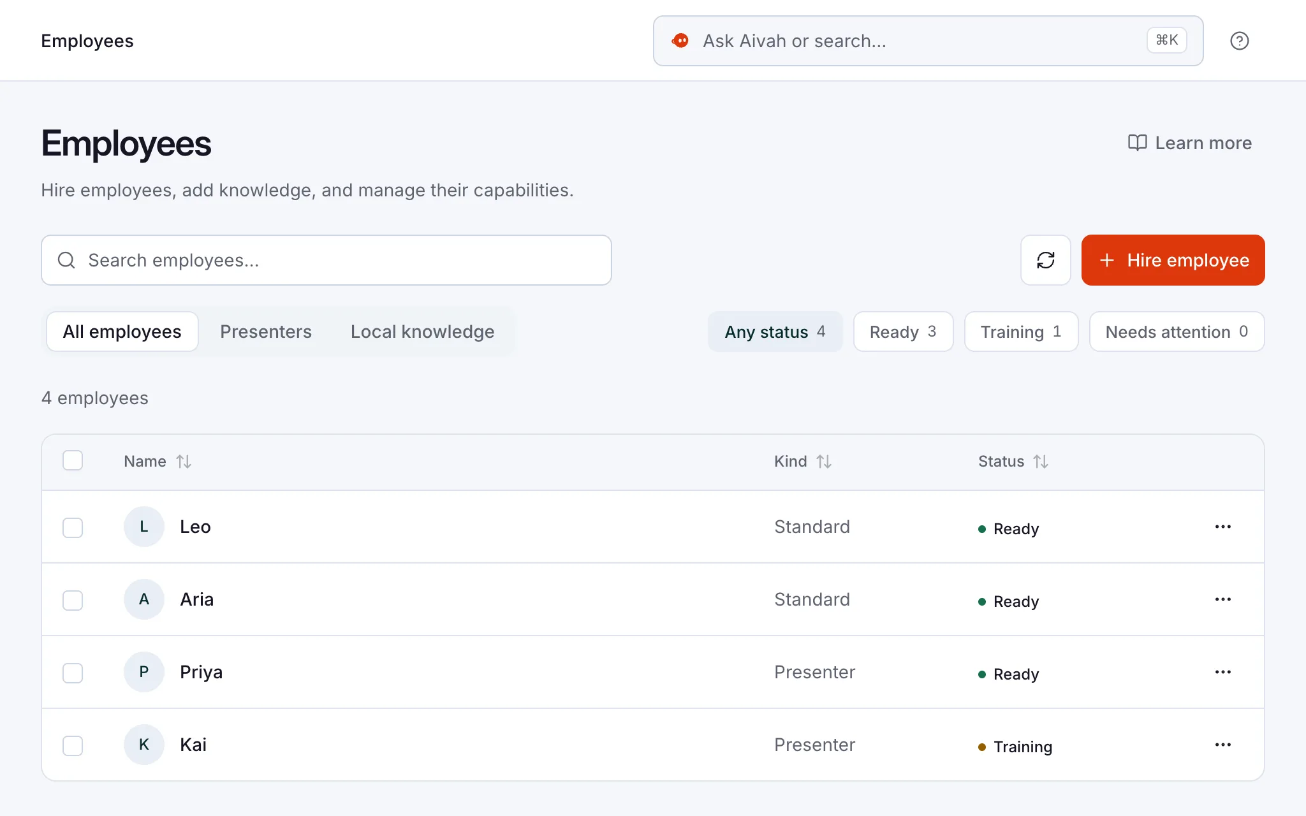This screenshot has width=1306, height=816.
Task: Click Leo's Standard kind cell
Action: coord(812,527)
